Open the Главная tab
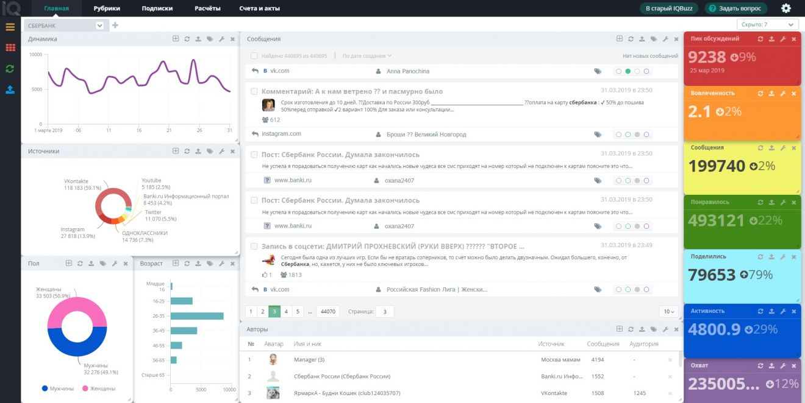 tap(57, 9)
